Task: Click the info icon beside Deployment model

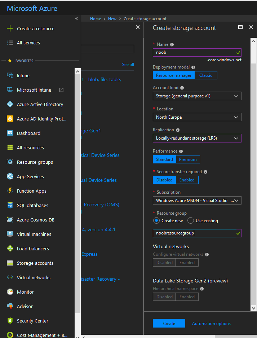Action: (193, 67)
